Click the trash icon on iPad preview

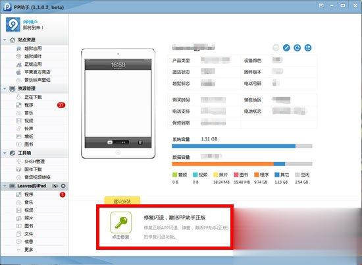tap(140, 142)
